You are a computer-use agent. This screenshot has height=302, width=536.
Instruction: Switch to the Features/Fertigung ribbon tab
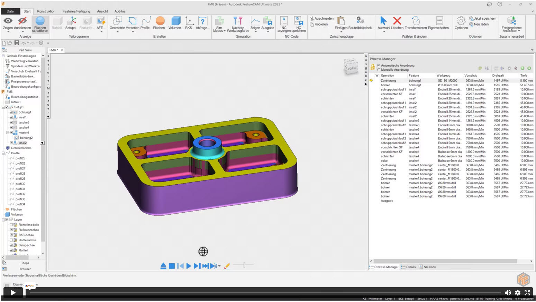pos(76,11)
